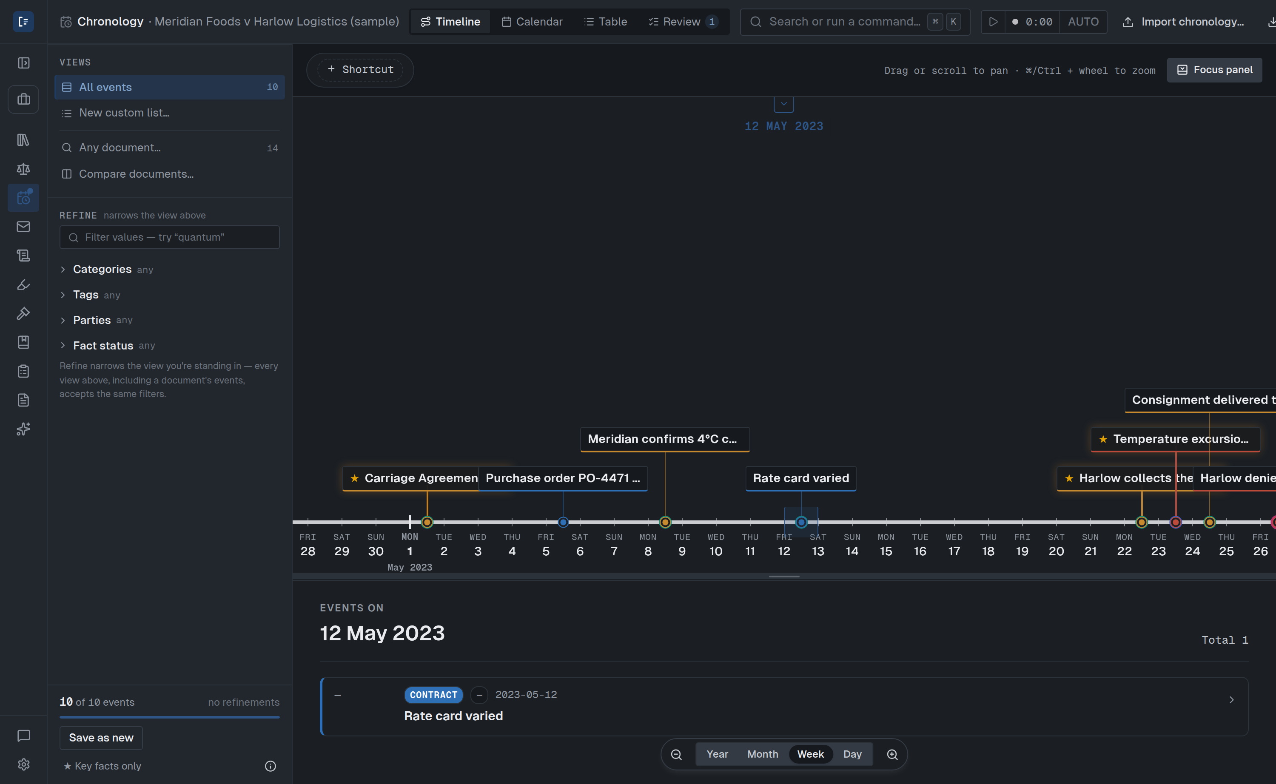Open the text file sidebar icon
Viewport: 1276px width, 784px height.
(23, 400)
